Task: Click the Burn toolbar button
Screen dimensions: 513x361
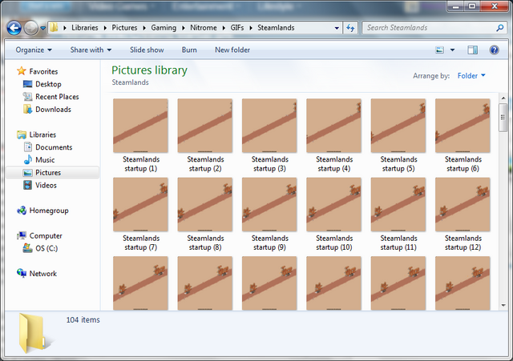Action: point(189,50)
